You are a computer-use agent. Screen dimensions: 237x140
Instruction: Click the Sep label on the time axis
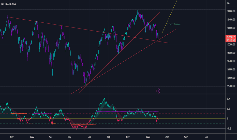tap(109, 137)
